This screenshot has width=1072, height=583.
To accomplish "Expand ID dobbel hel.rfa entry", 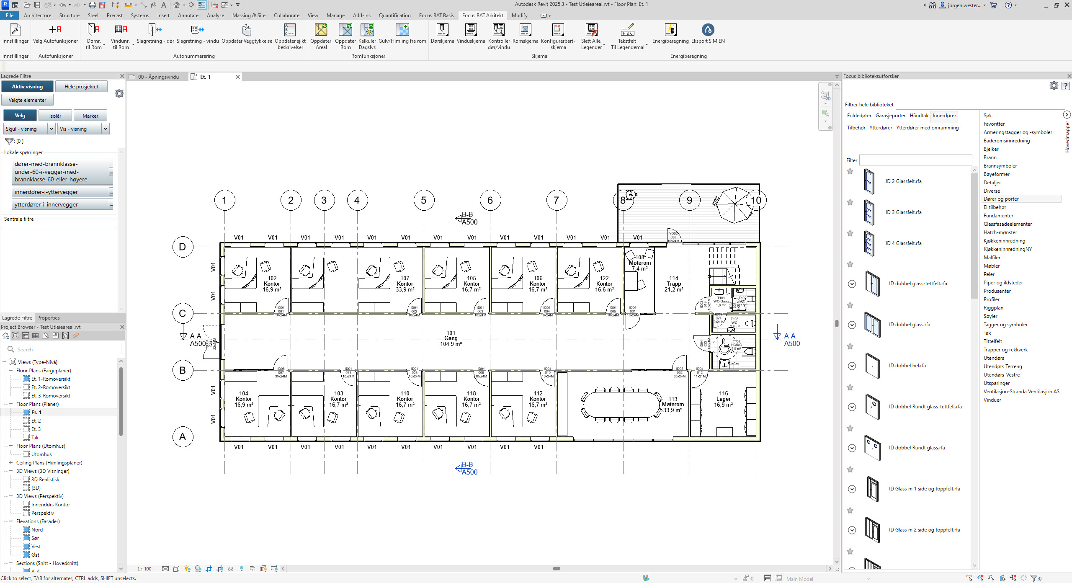I will [x=852, y=366].
